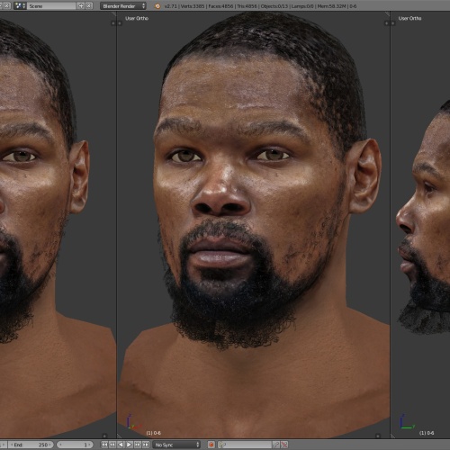Remove the screen layout with the leftmost X icon
The height and width of the screenshot is (450, 450).
coord(7,5)
